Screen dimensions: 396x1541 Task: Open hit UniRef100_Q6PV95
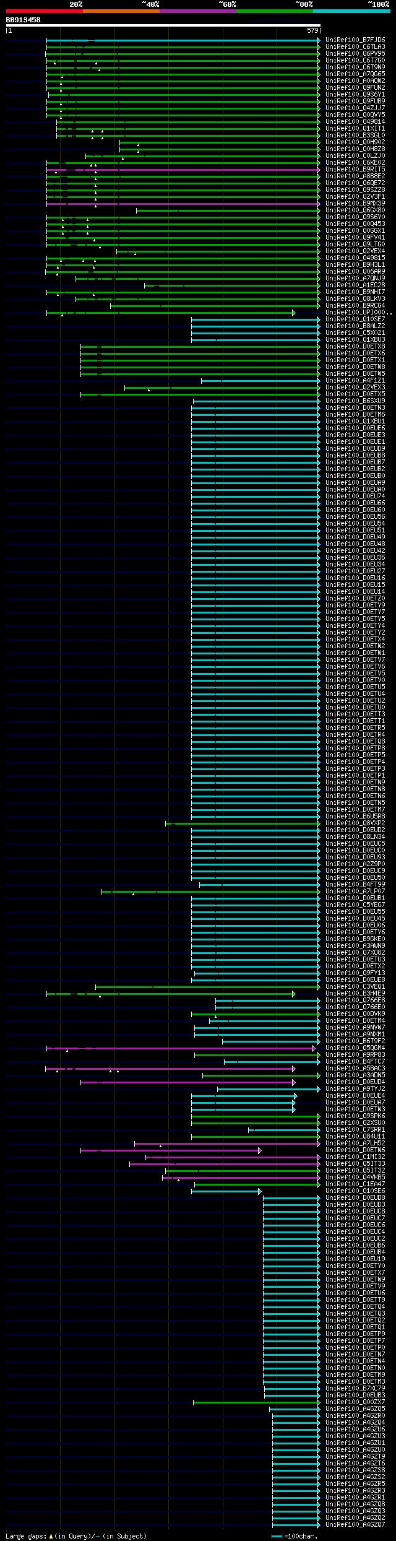[355, 54]
